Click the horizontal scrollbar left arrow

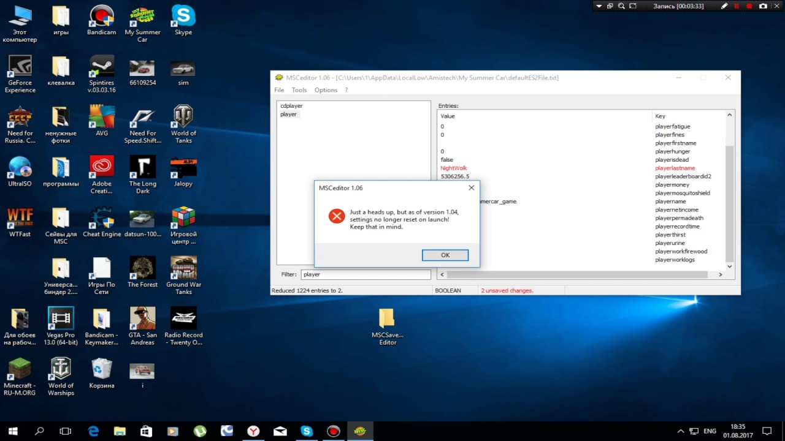(443, 275)
